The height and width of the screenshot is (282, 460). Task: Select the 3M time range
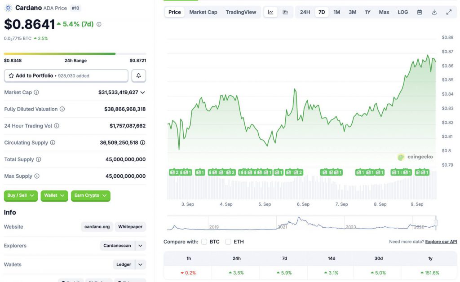coord(352,12)
